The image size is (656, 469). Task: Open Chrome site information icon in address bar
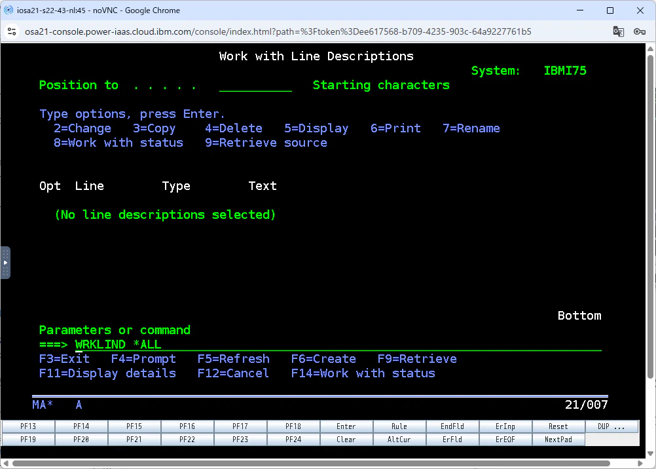pyautogui.click(x=12, y=31)
